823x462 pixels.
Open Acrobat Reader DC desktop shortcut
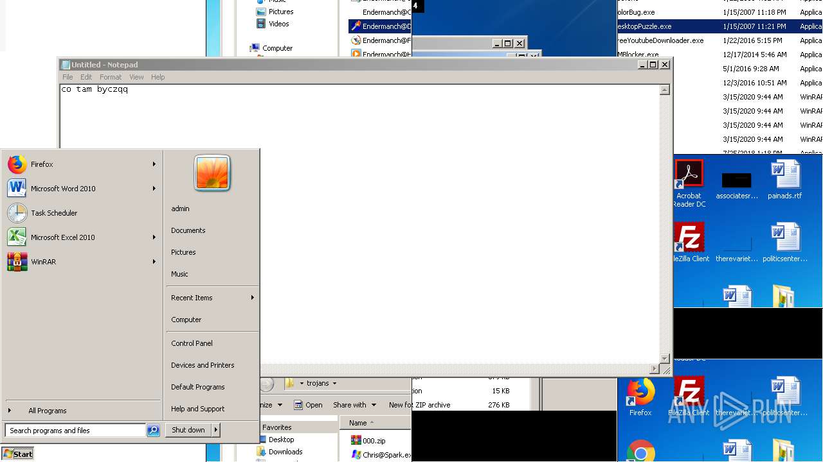point(689,184)
